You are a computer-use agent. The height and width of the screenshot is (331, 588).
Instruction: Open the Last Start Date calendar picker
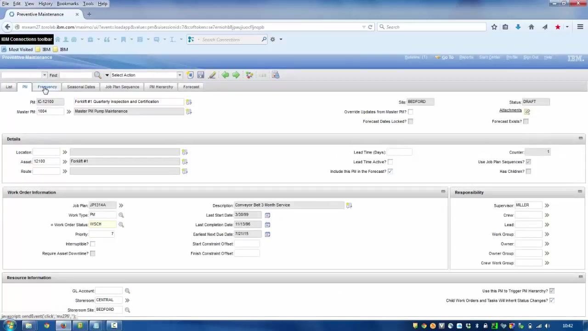pyautogui.click(x=267, y=215)
